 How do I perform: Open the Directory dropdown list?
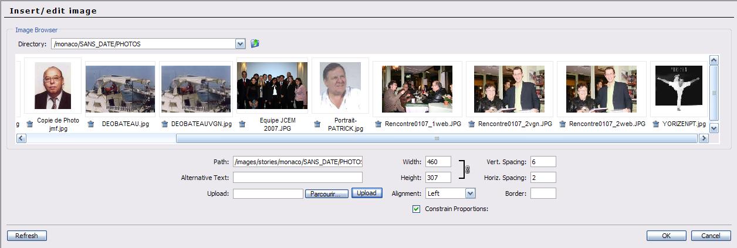240,44
